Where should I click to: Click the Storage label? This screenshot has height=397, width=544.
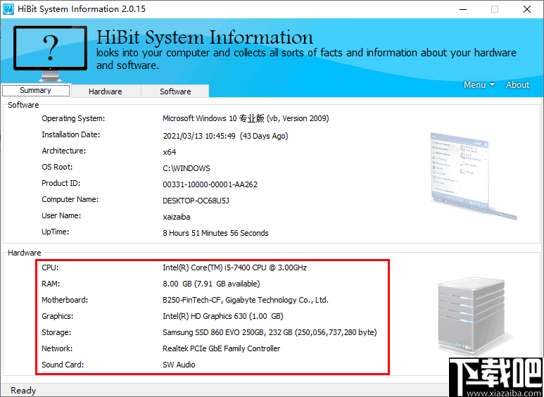click(x=56, y=332)
